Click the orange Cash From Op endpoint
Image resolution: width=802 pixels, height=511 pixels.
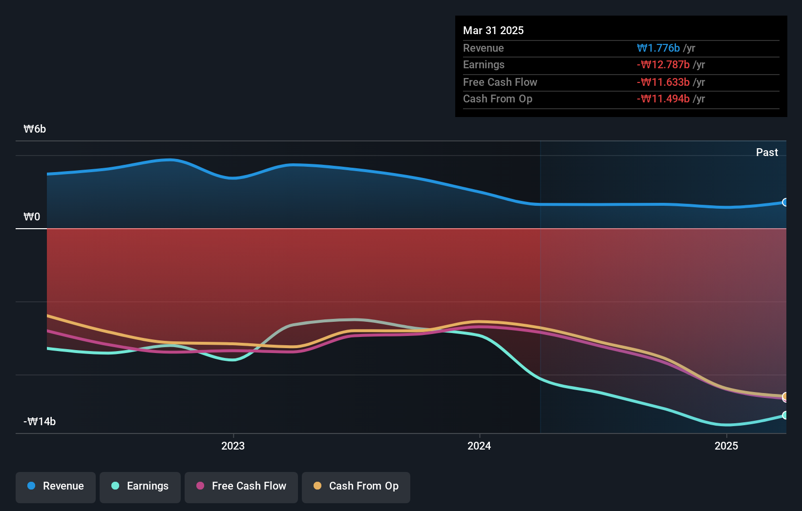[x=785, y=396]
